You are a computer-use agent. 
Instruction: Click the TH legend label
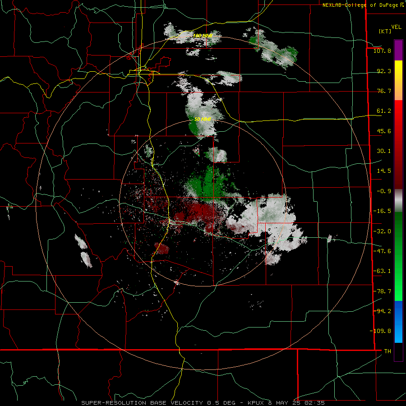(388, 351)
